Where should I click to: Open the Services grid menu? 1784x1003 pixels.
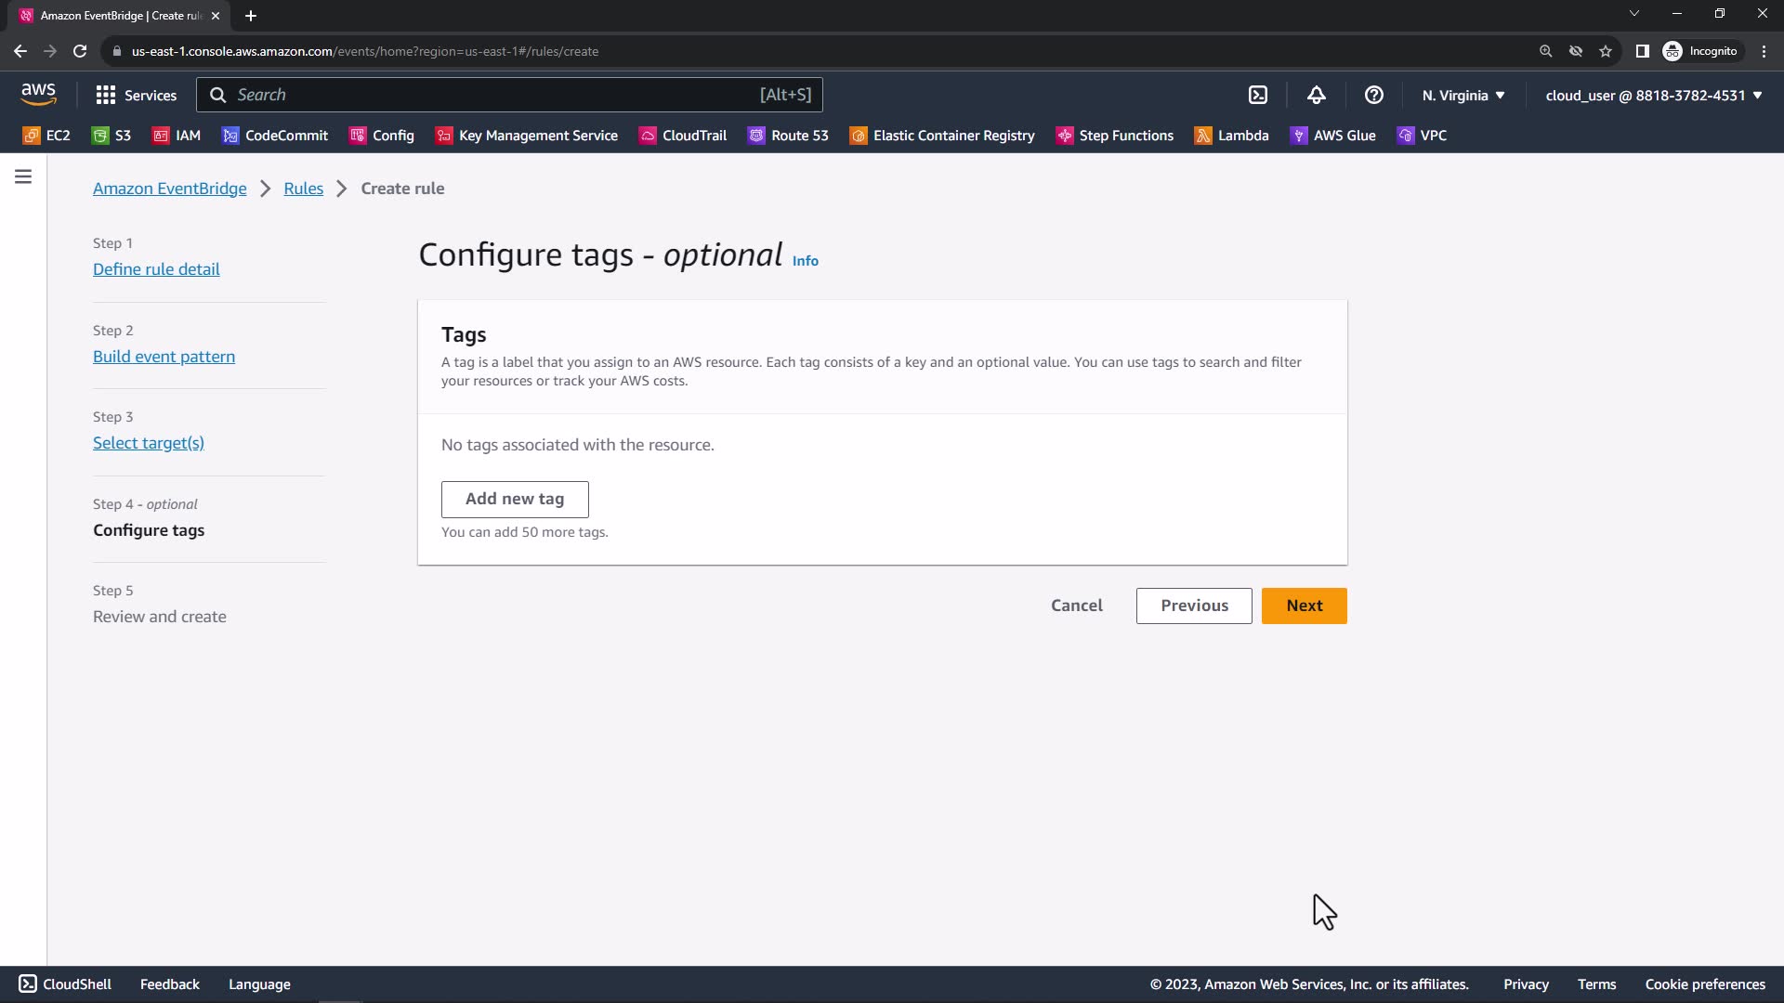click(136, 95)
